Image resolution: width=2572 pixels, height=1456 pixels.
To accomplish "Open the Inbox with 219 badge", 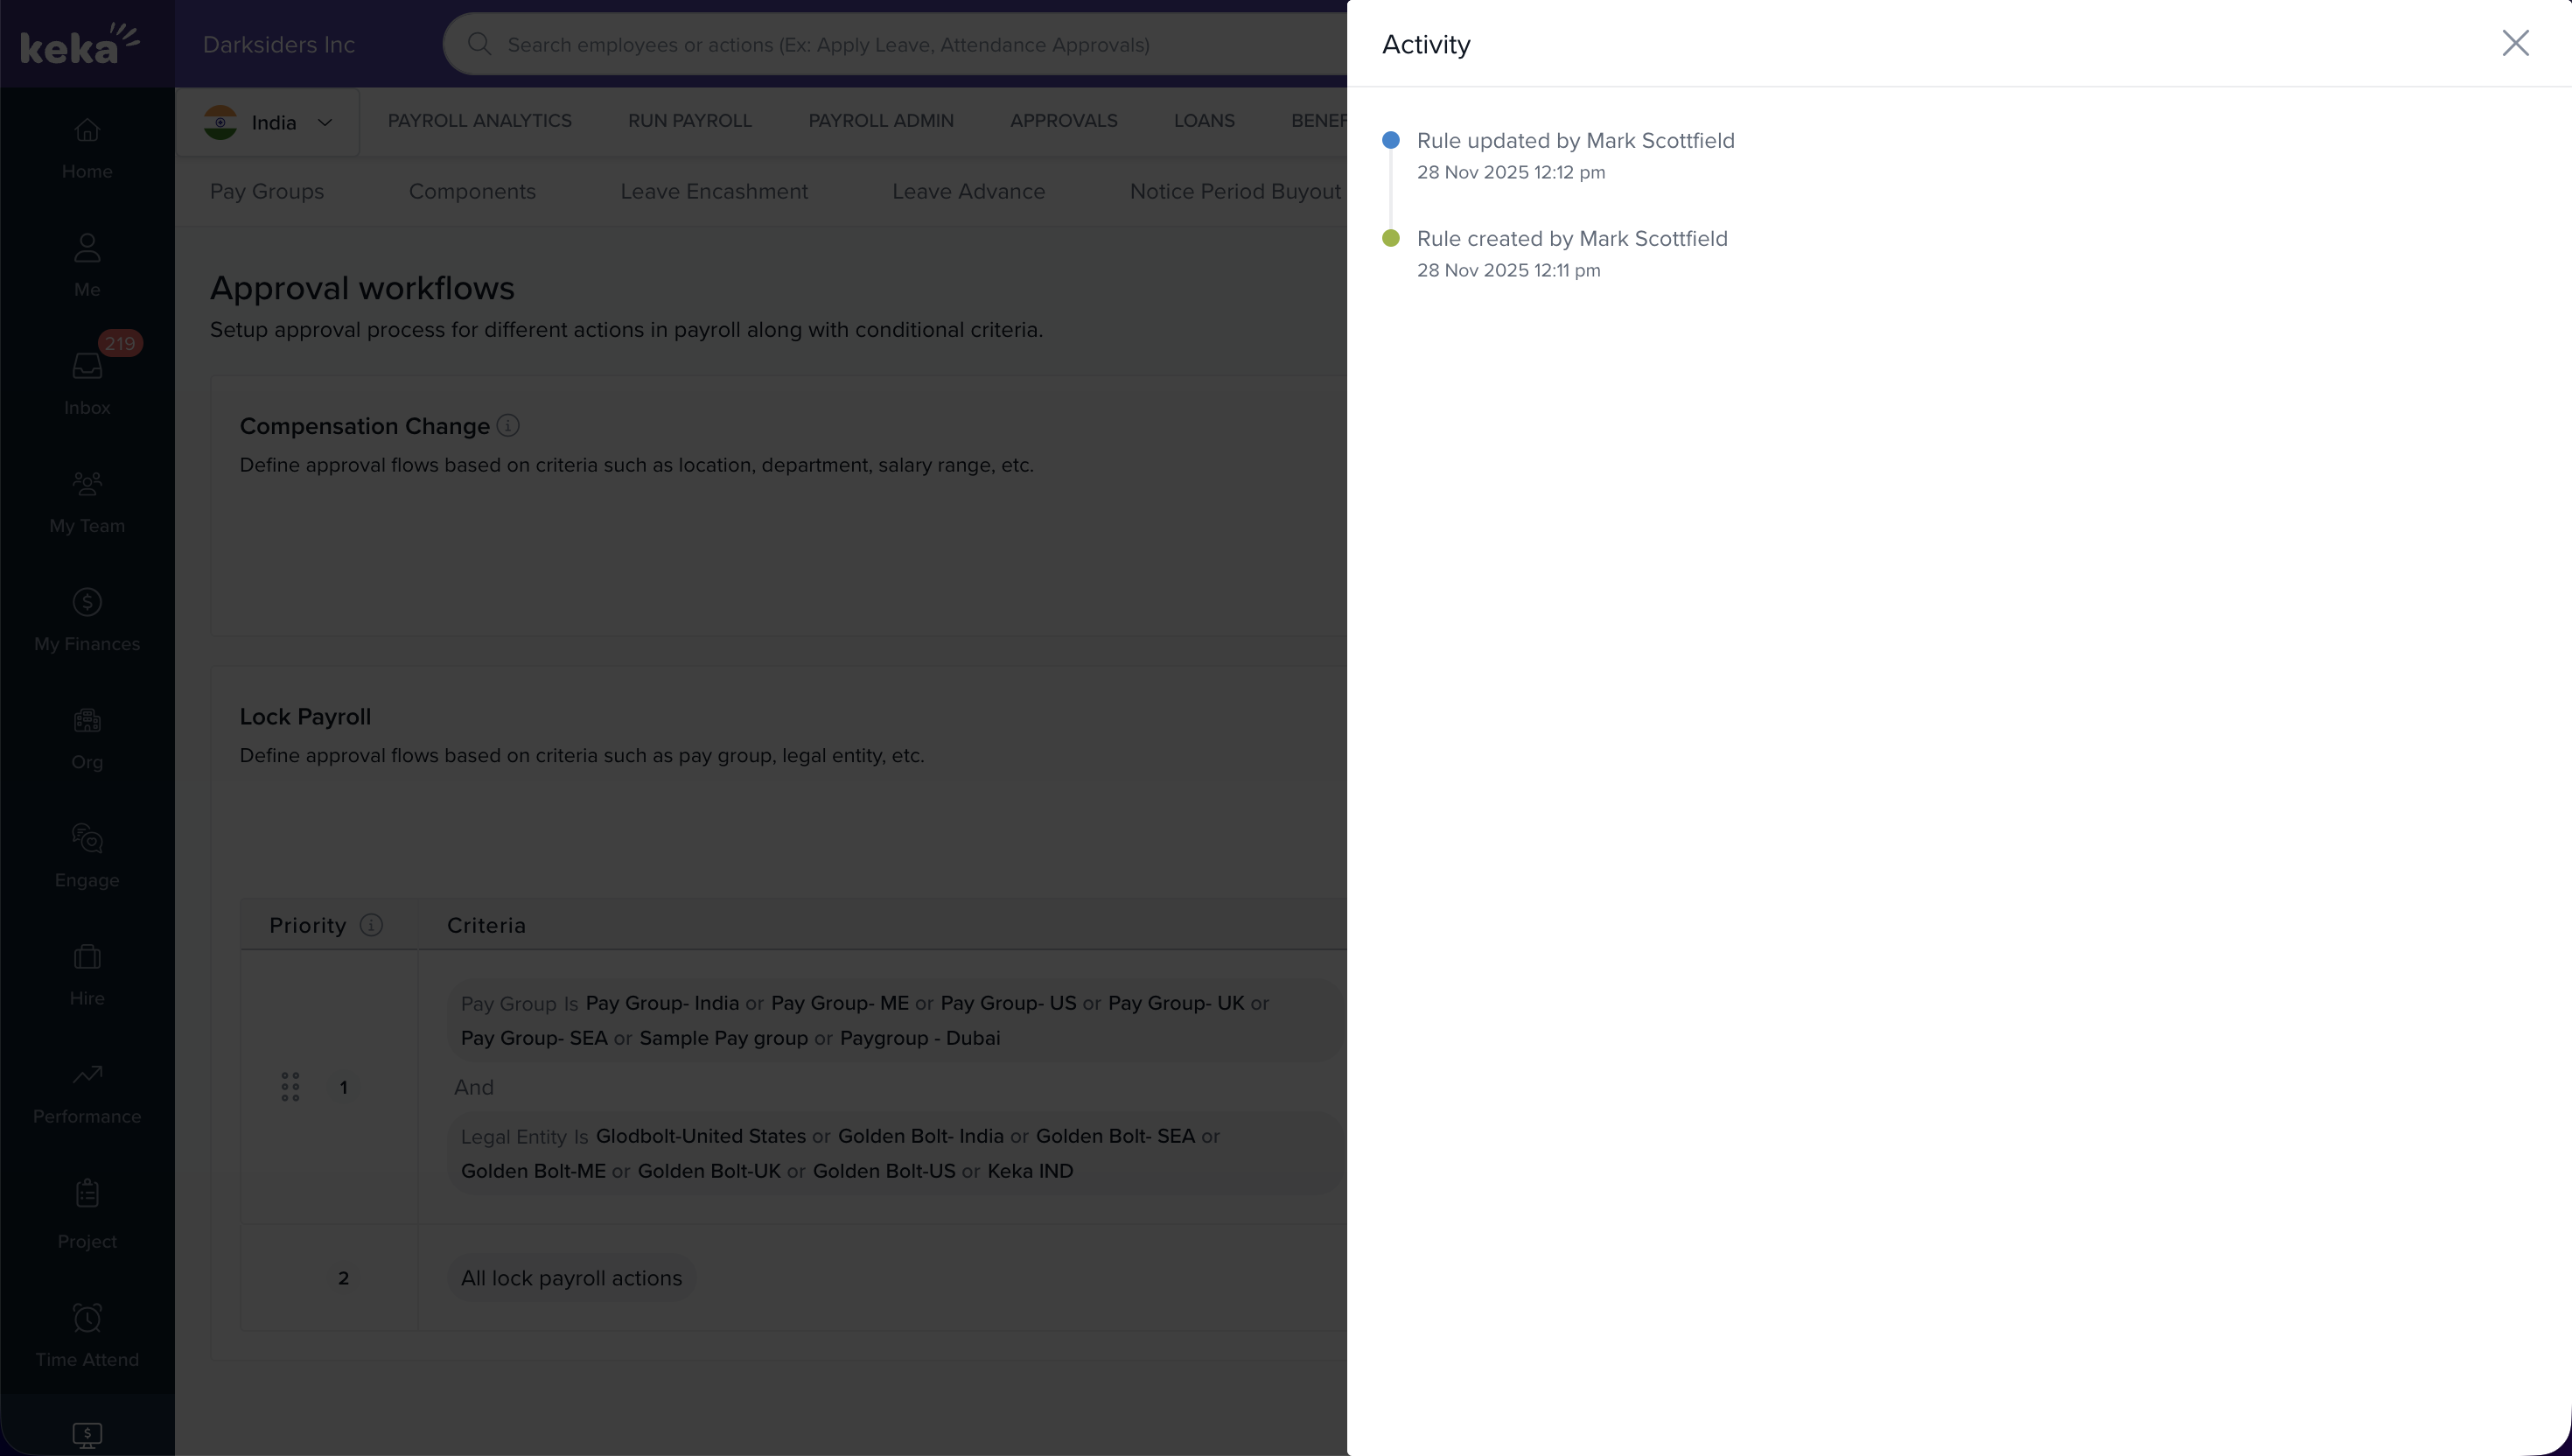I will [87, 366].
